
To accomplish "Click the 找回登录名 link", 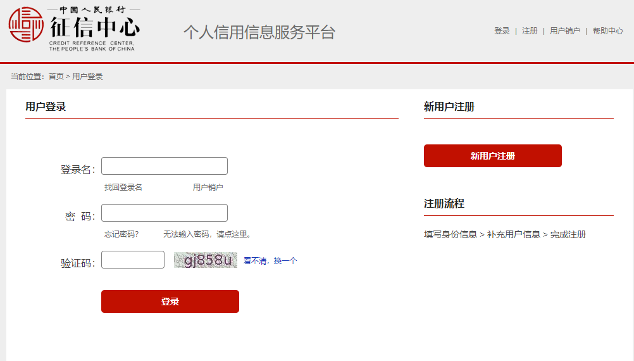I will pyautogui.click(x=123, y=187).
